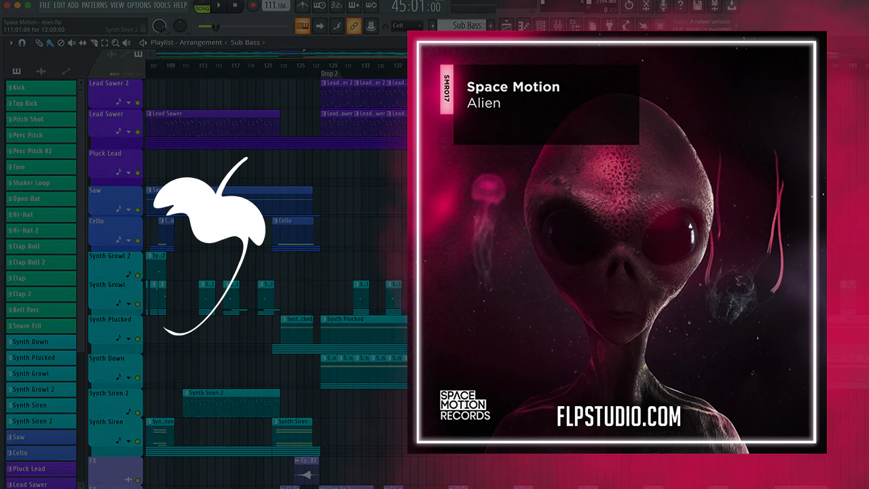Viewport: 869px width, 489px height.
Task: Select the Slip tool in playlist toolbar
Action: coord(83,43)
